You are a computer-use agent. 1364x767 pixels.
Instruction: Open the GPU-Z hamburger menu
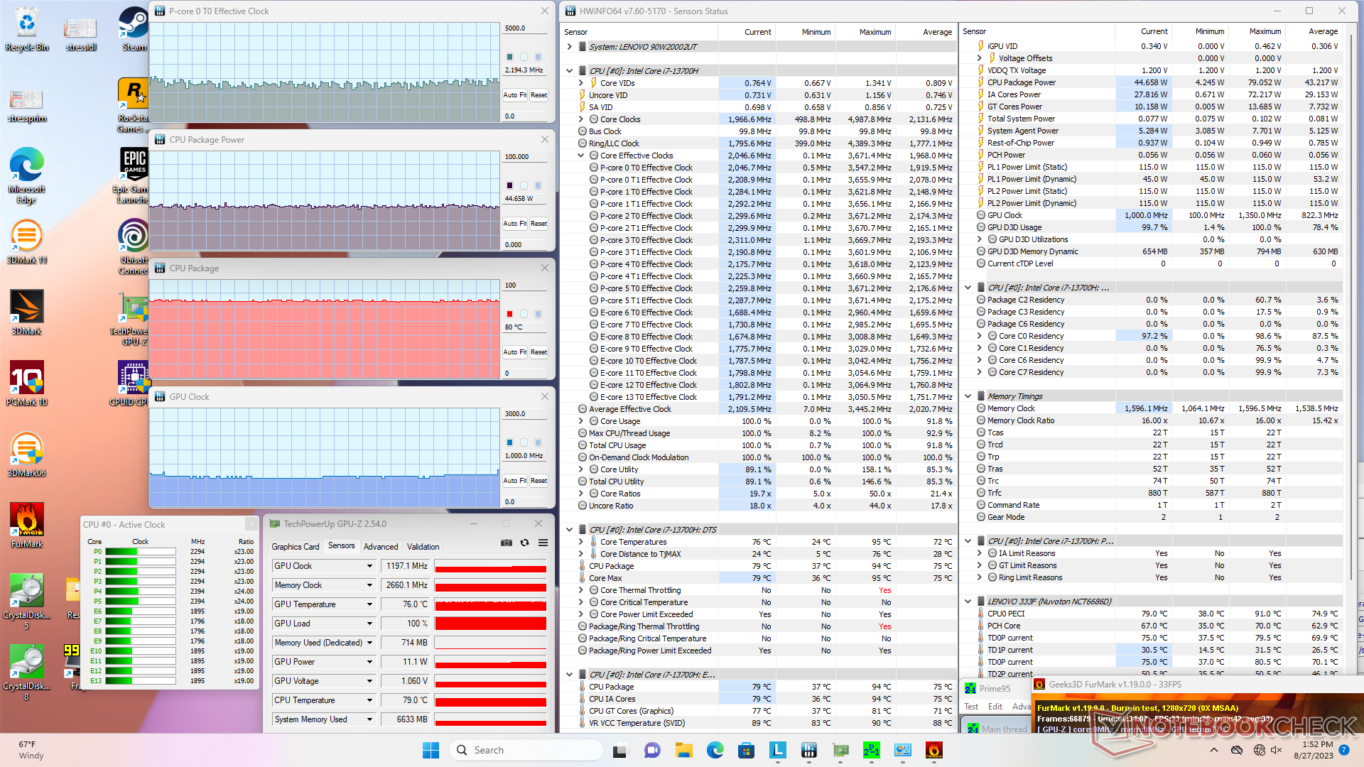[x=543, y=543]
